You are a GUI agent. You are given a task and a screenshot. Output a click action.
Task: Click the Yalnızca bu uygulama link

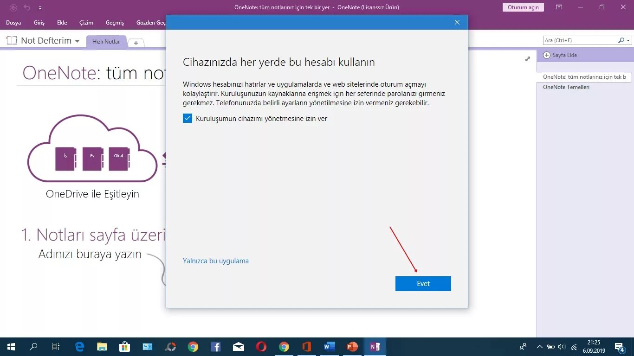click(x=216, y=261)
